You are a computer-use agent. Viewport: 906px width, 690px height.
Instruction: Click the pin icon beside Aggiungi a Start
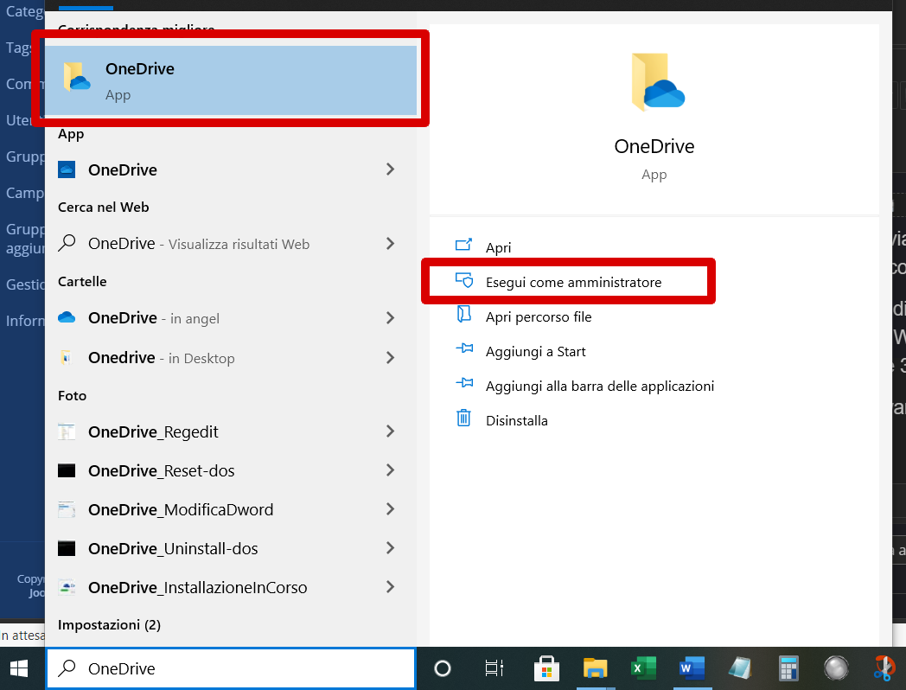[464, 348]
